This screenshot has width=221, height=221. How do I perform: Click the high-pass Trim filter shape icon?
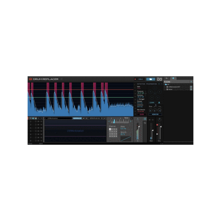coord(155,107)
